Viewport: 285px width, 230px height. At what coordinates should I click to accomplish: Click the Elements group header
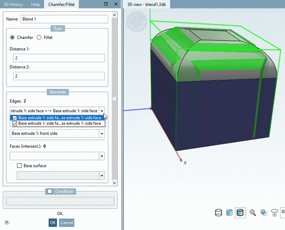coord(58,92)
